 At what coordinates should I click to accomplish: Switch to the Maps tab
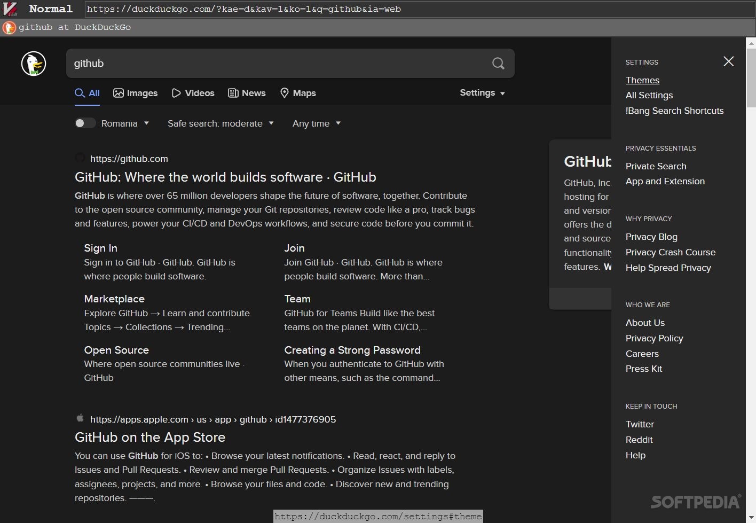298,93
